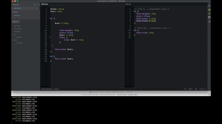Click 'font-size: 1.4em;' in main.css
This screenshot has height=124, width=222.
tap(146, 18)
